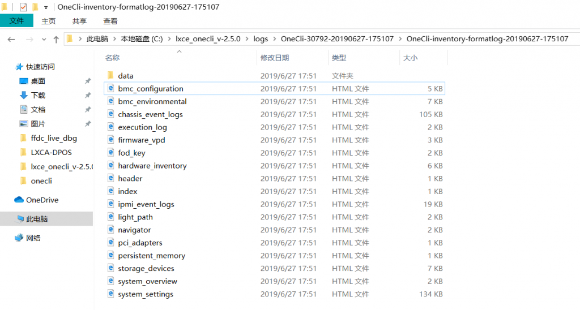Open ffdc_live_dbg folder in sidebar
Screen dimensions: 580x310
point(54,138)
